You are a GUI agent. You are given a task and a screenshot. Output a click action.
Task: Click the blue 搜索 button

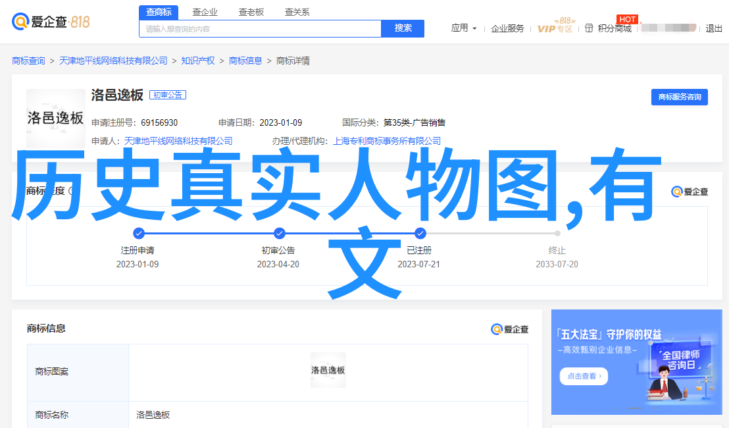403,28
